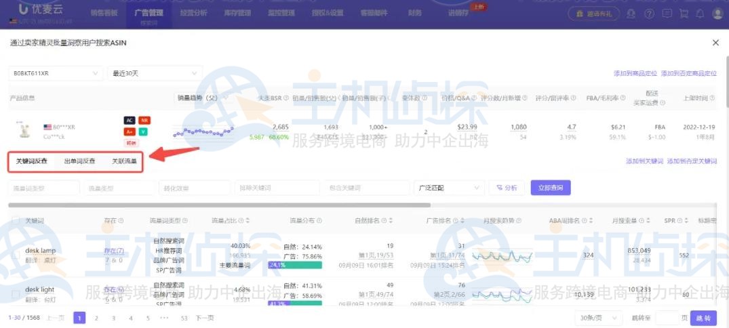
Task: Open the 销量趋势 (父) dropdown
Action: (x=203, y=98)
